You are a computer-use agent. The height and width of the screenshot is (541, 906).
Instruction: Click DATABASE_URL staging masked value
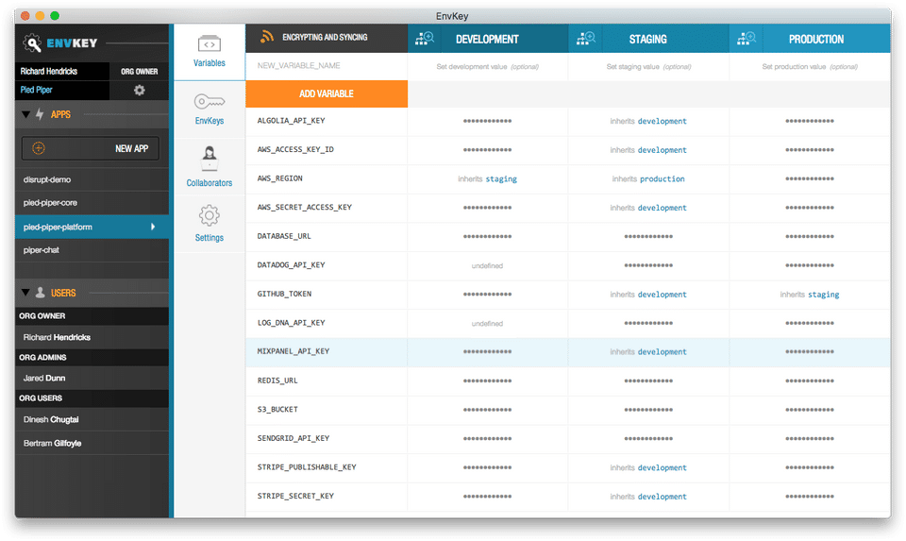tap(648, 236)
